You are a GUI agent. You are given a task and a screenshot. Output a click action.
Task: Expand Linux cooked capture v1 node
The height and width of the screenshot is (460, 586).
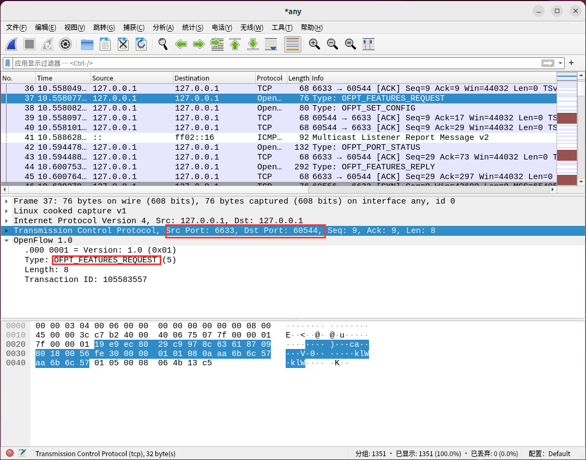coord(7,211)
